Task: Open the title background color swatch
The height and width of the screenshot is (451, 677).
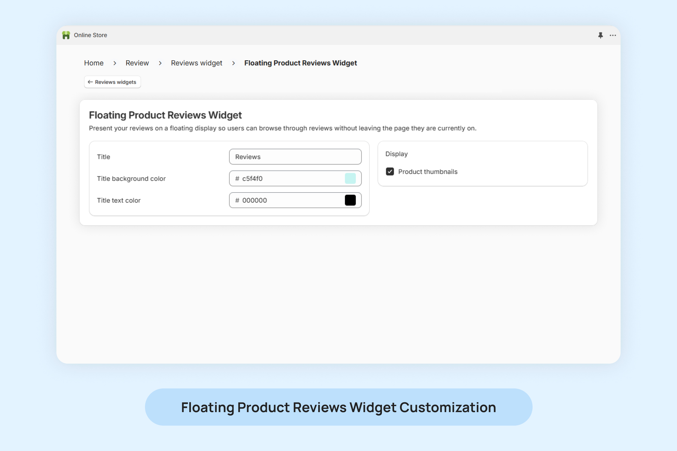Action: 350,178
